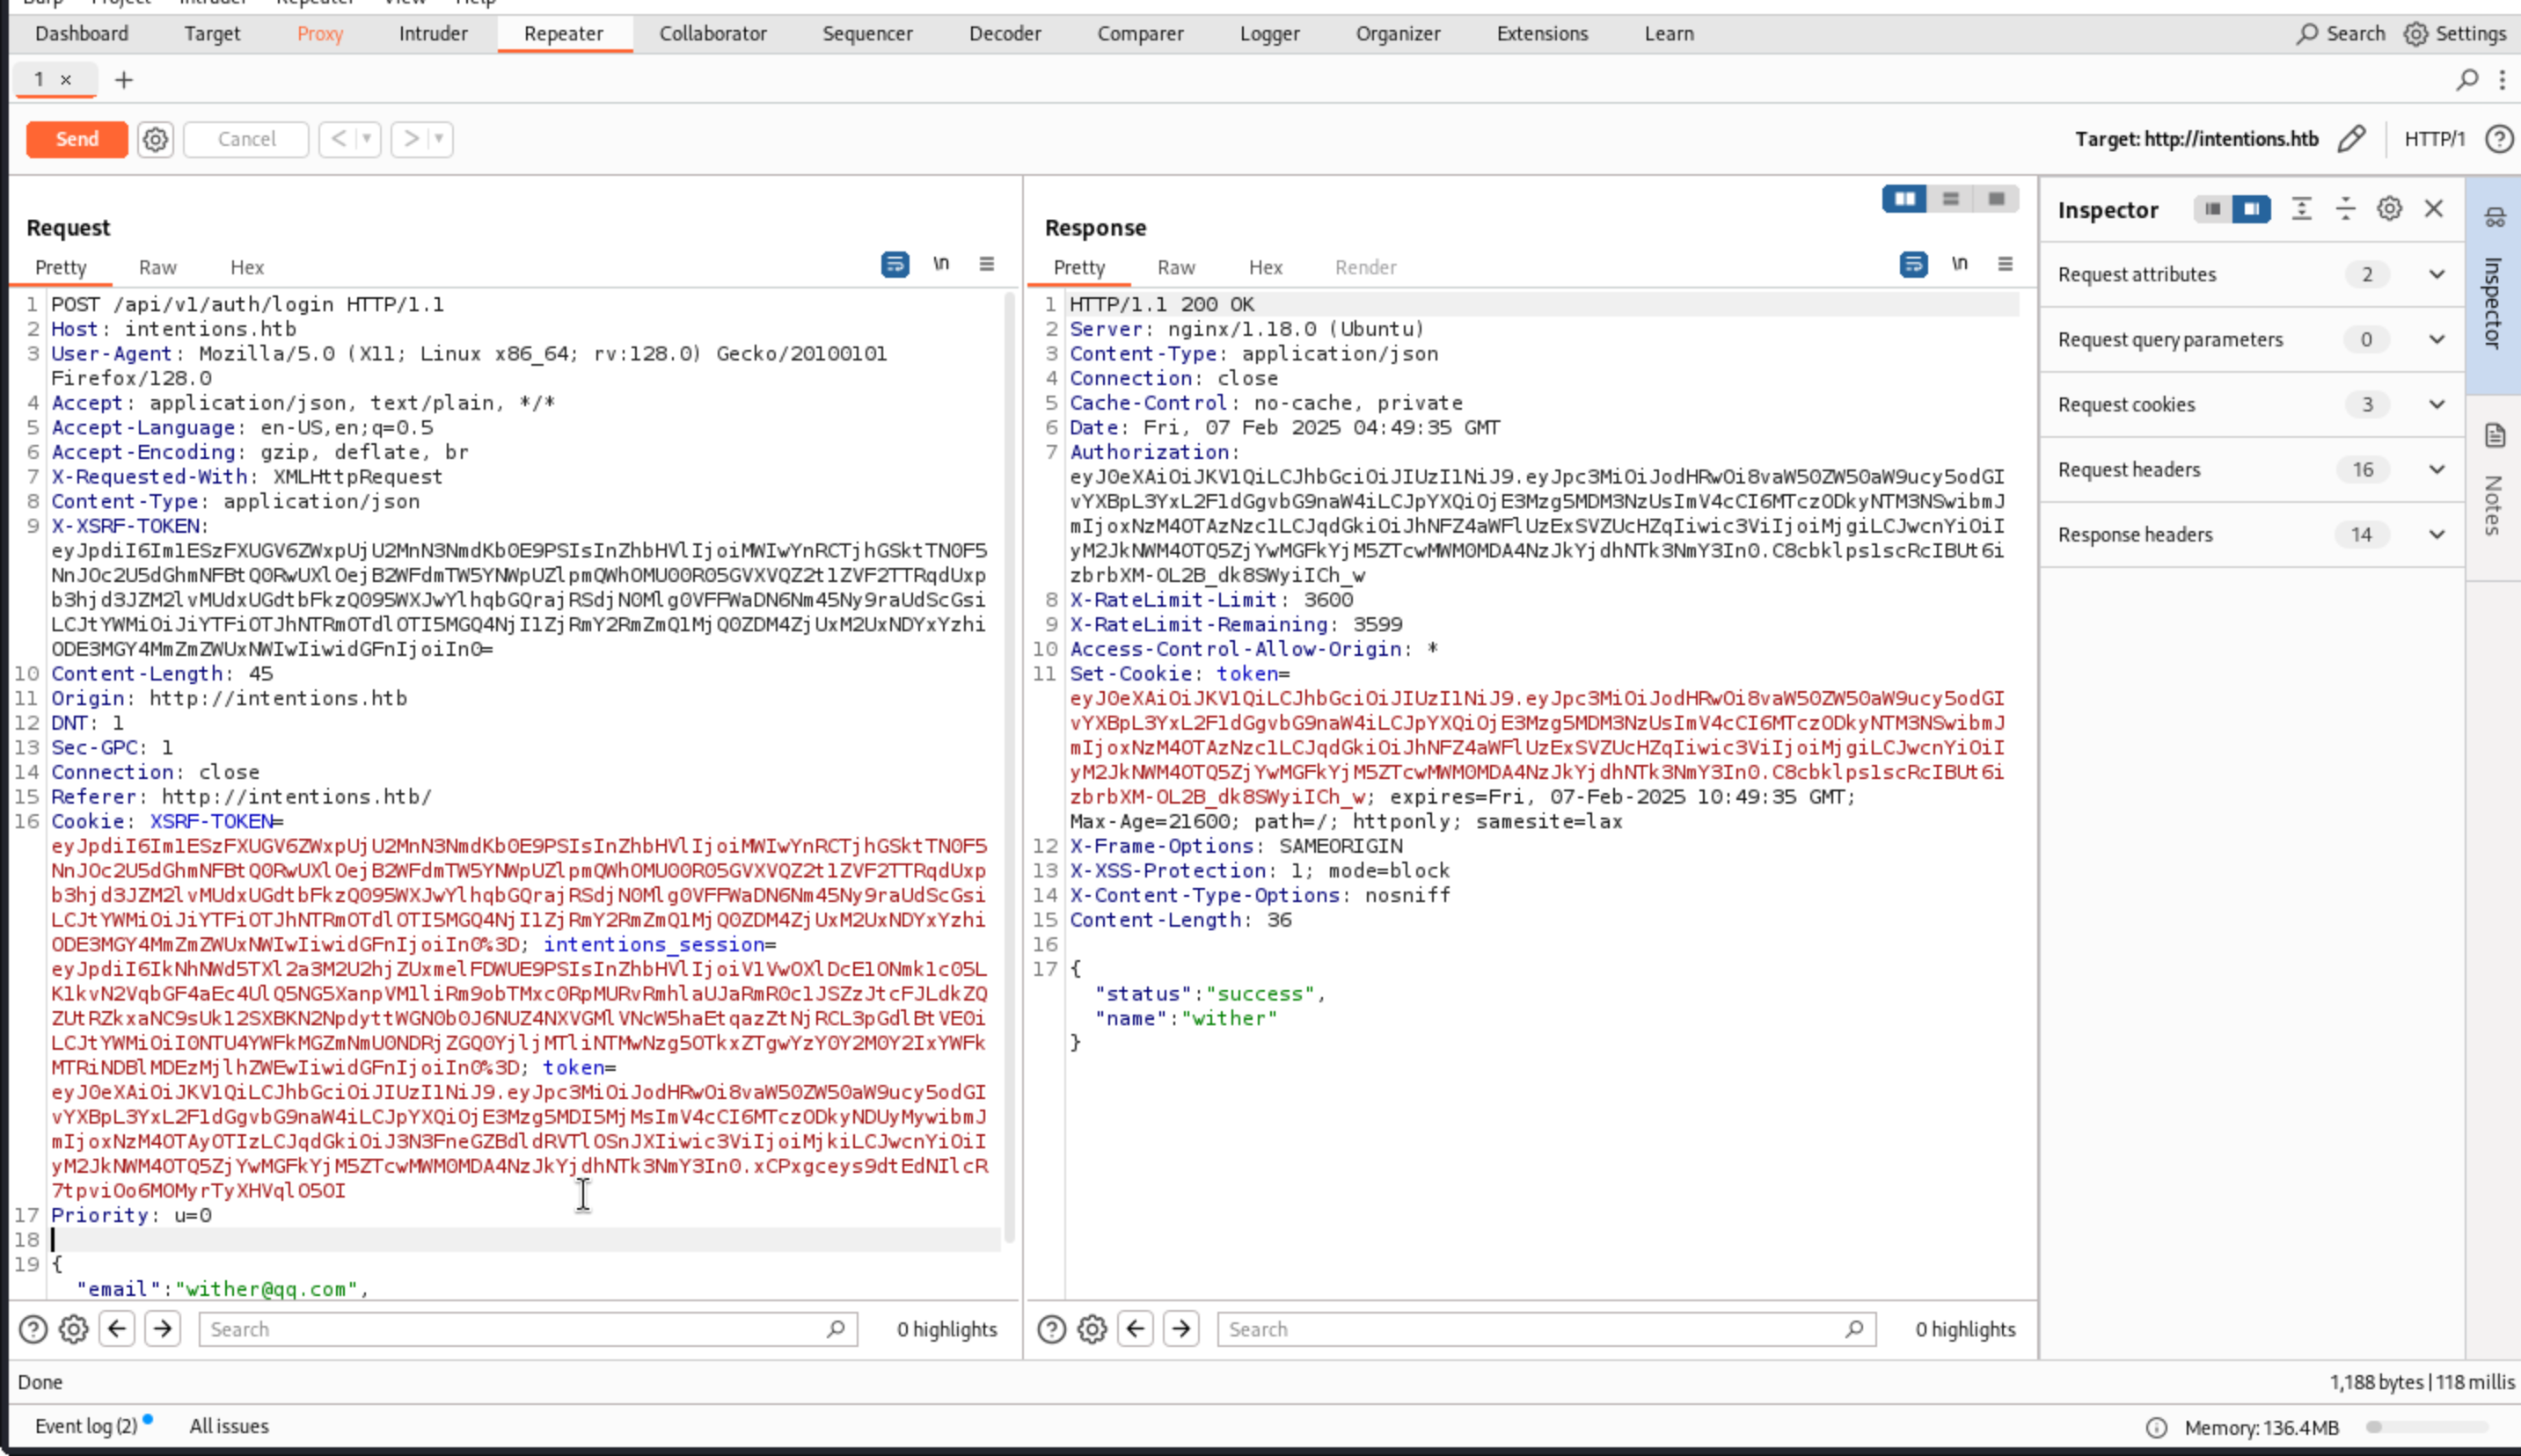Go to next response search match
This screenshot has height=1456, width=2521.
click(x=1181, y=1329)
